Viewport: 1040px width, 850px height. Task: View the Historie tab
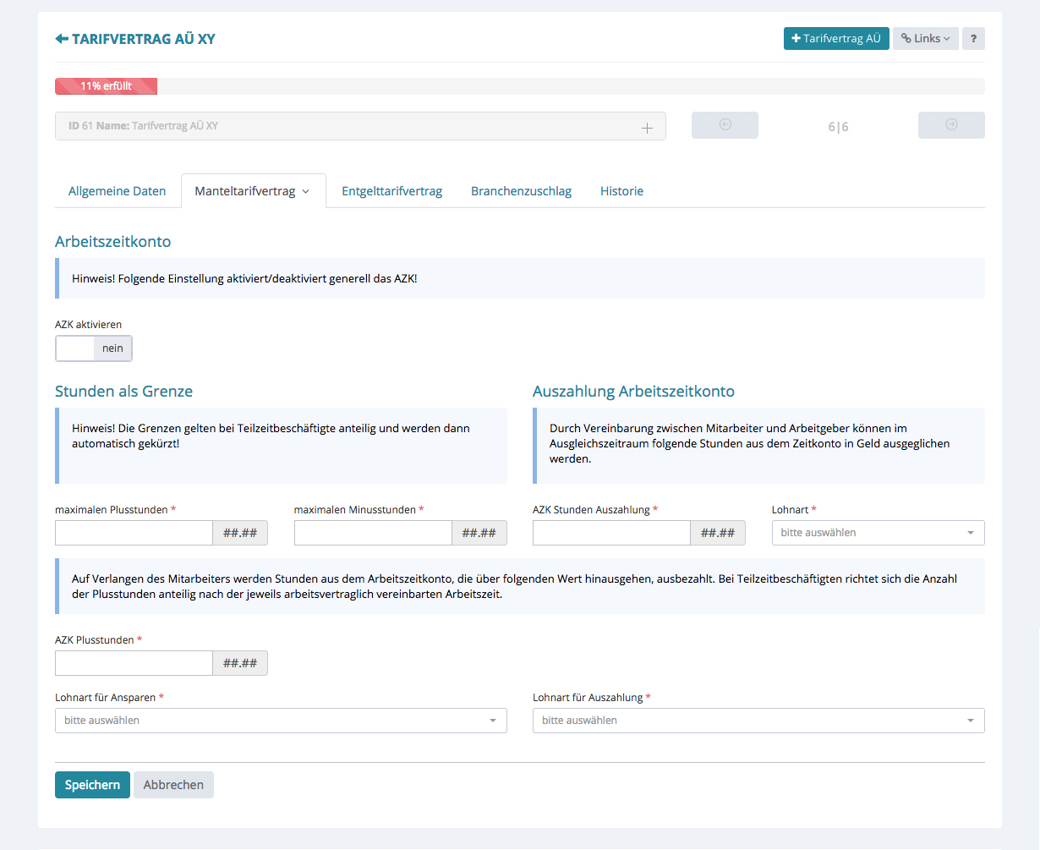point(621,191)
